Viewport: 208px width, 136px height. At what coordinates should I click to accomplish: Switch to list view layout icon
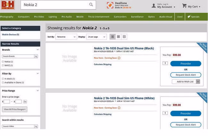(112, 37)
